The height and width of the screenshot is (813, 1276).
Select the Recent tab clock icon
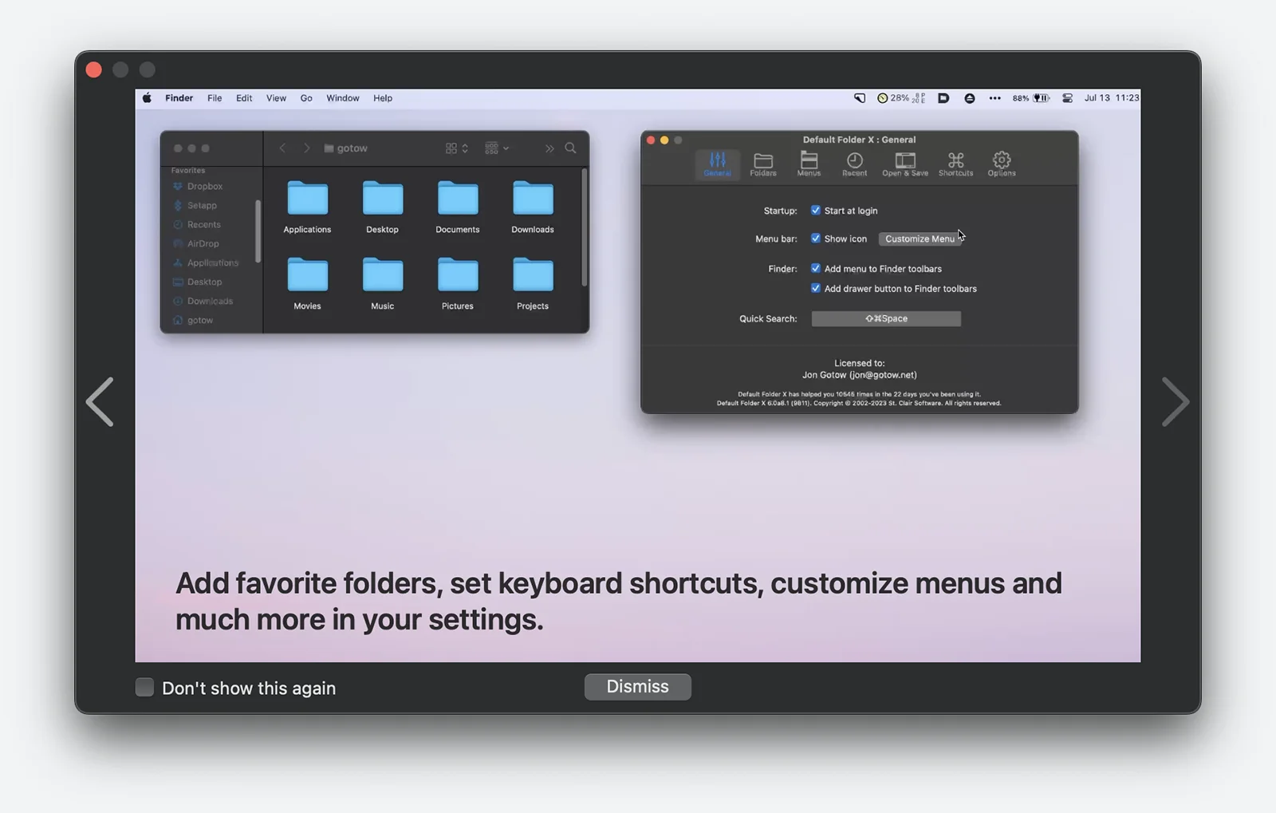854,164
